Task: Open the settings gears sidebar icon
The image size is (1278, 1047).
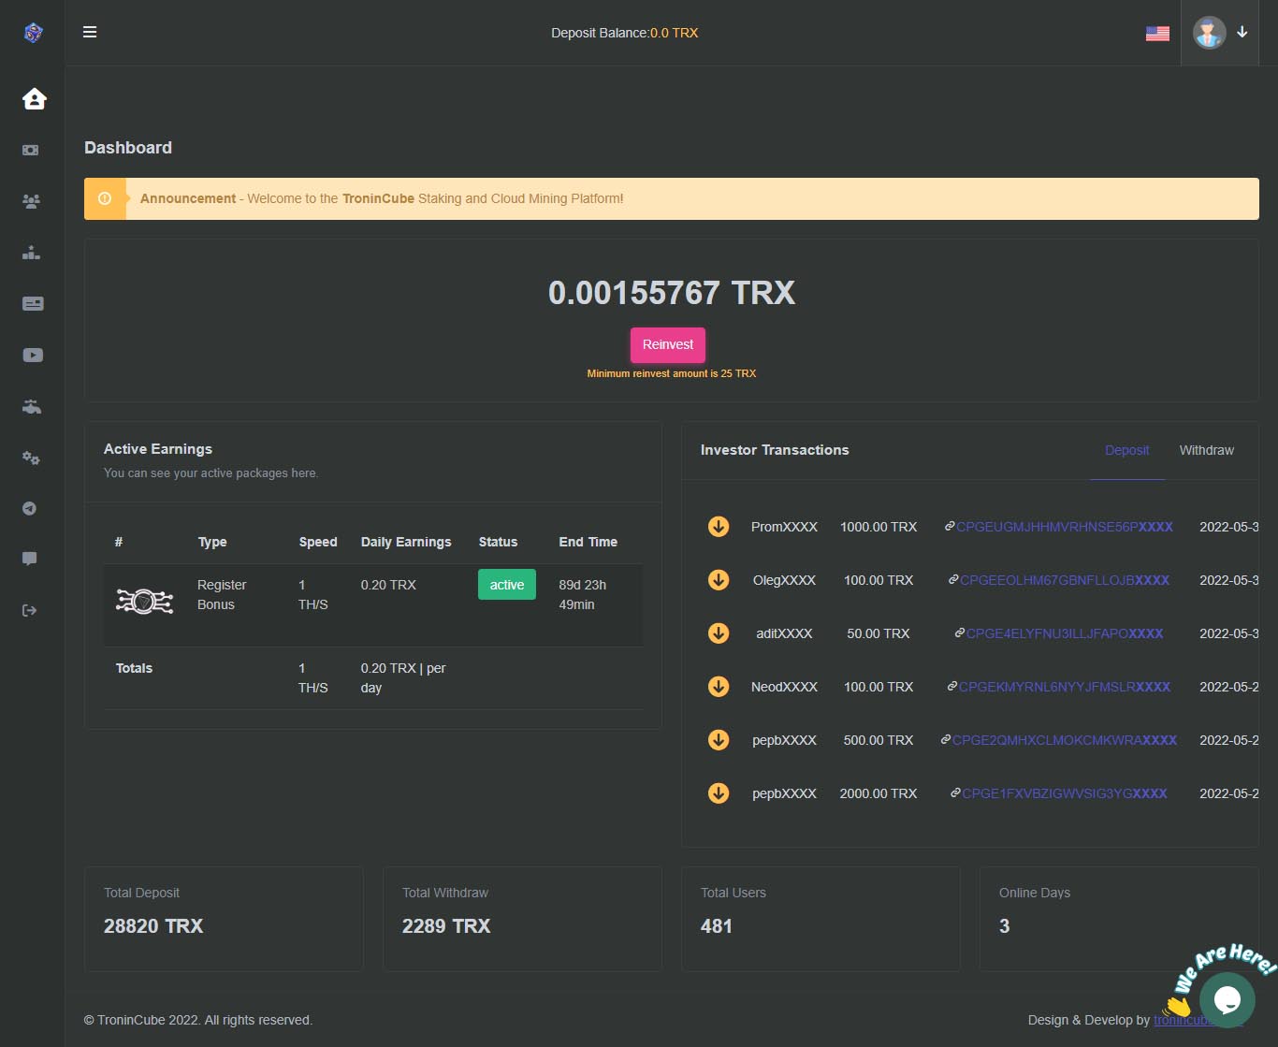Action: pos(31,458)
